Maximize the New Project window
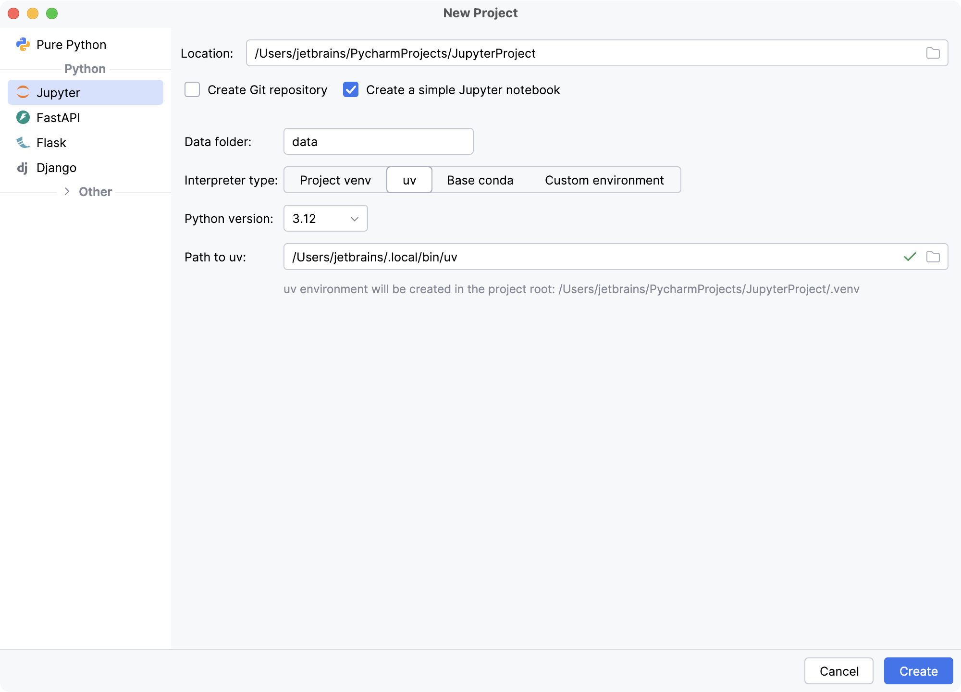Viewport: 961px width, 692px height. 51,13
